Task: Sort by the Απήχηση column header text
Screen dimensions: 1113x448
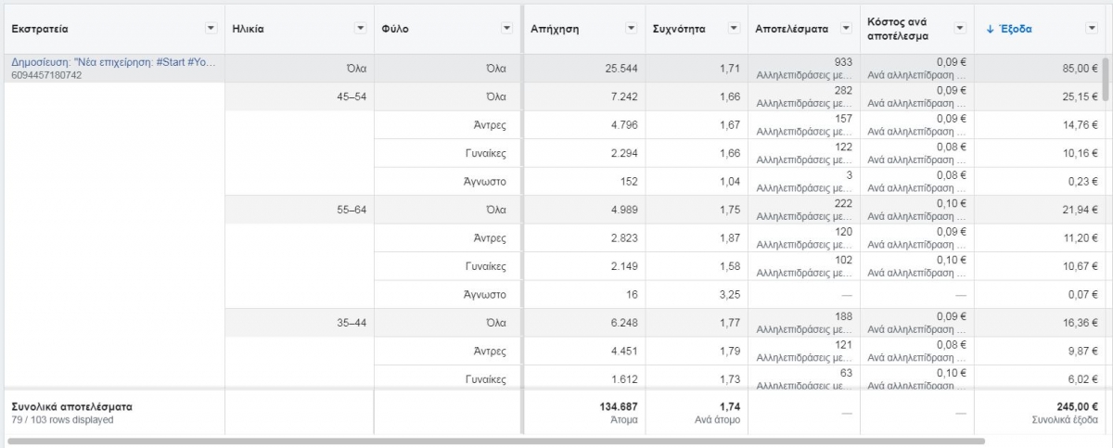Action: 555,29
